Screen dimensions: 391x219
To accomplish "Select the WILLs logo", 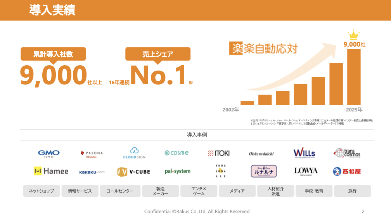I will [x=304, y=153].
